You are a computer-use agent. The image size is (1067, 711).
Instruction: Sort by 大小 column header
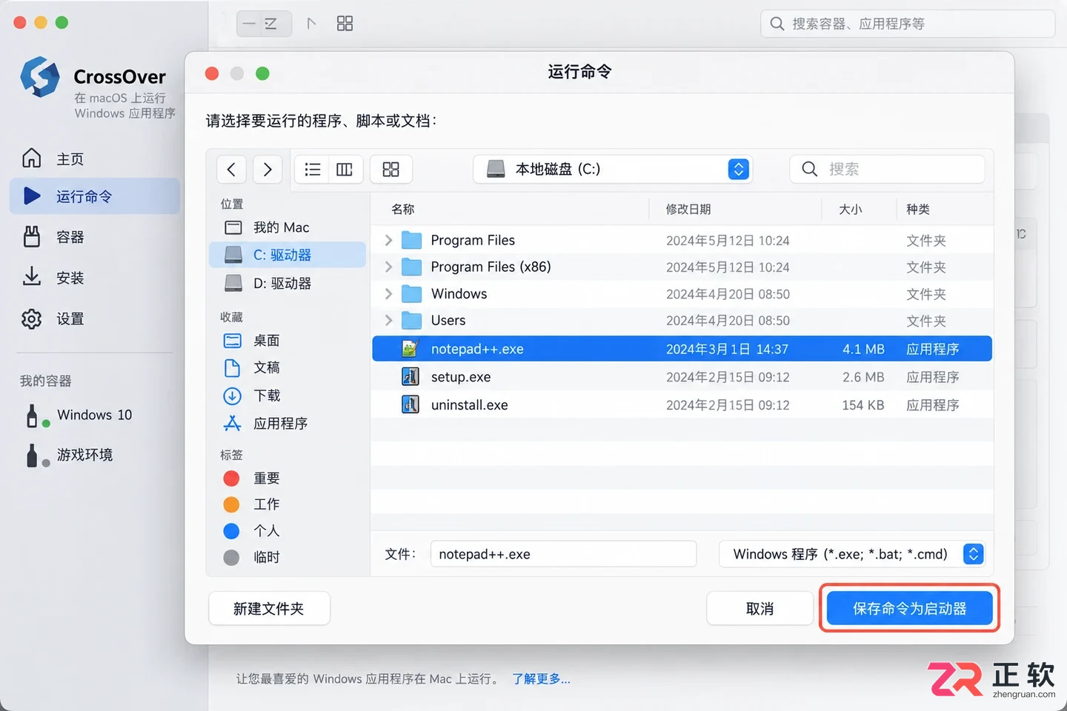coord(850,210)
